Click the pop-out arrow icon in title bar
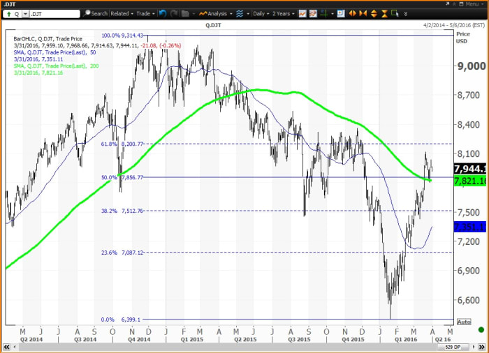The height and width of the screenshot is (353, 489). click(448, 3)
